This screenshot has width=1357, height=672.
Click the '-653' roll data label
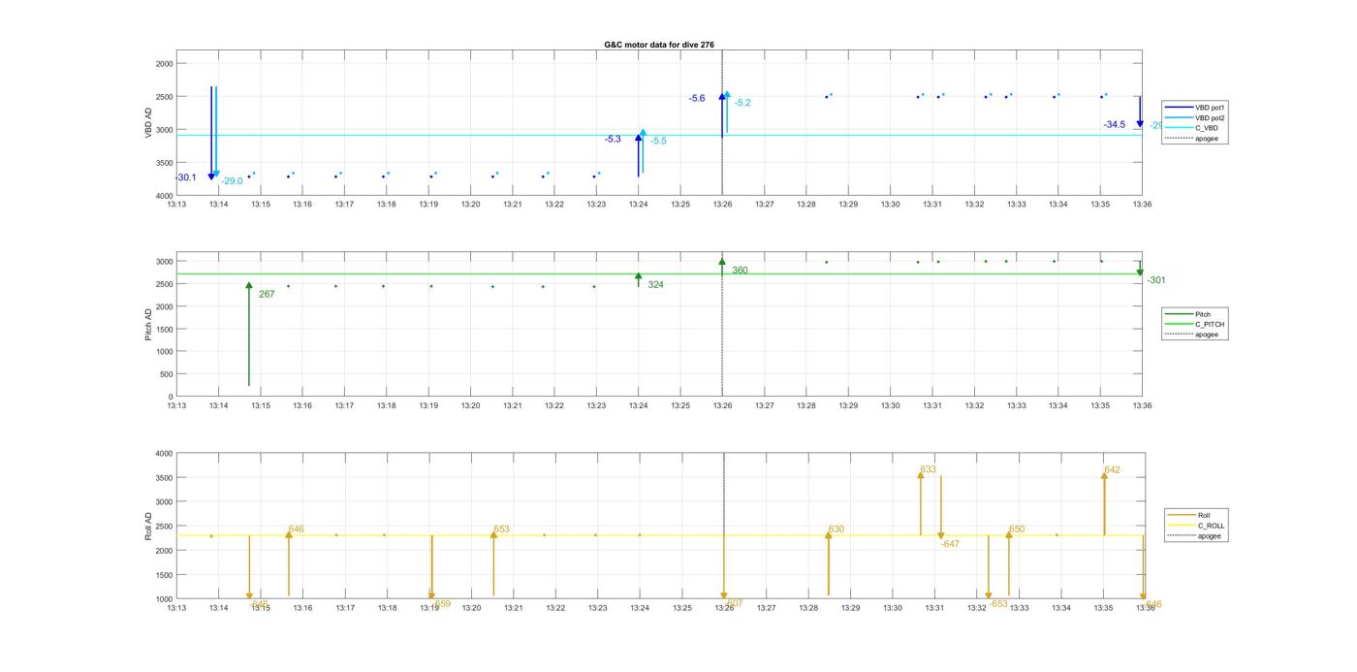[998, 603]
